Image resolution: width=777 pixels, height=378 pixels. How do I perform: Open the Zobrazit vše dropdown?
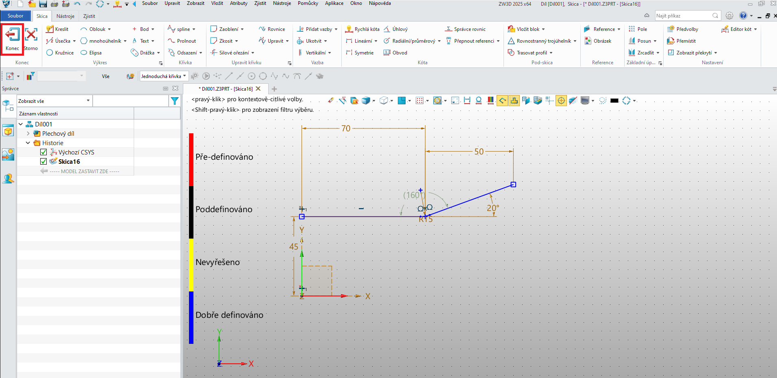click(54, 101)
